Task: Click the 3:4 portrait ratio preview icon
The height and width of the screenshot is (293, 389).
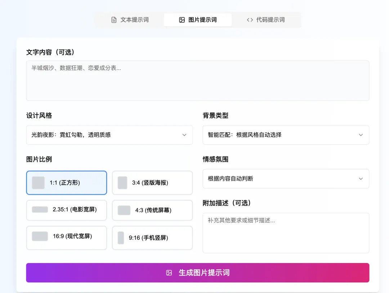Action: pos(122,183)
